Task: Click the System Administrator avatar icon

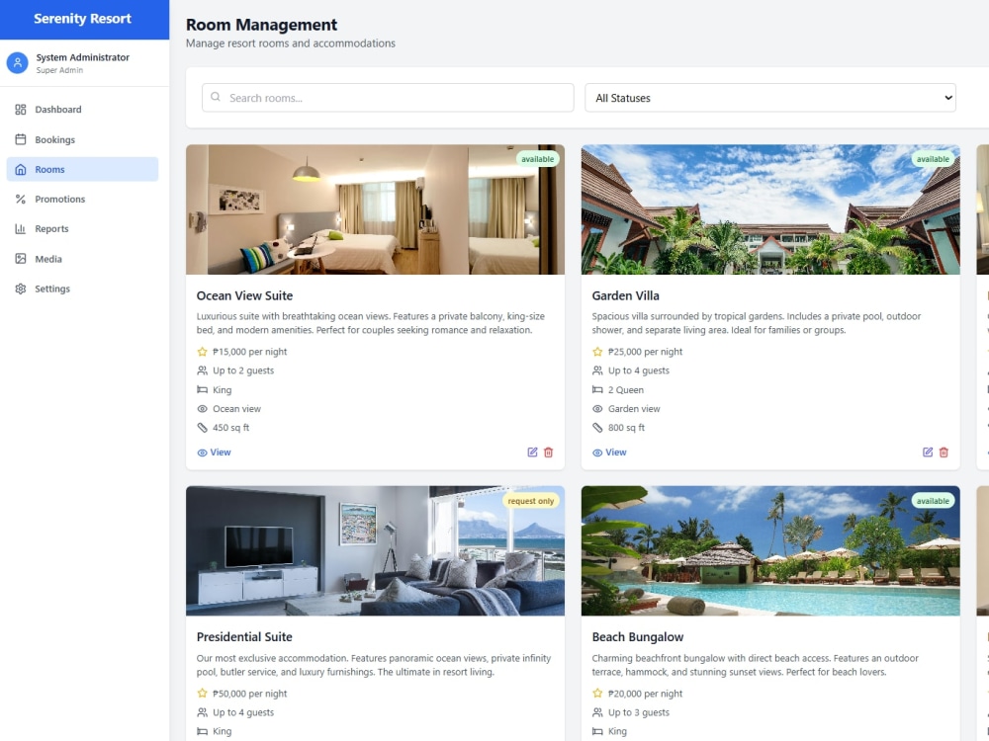Action: click(x=18, y=62)
